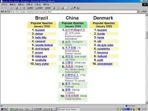Image resolution: width=148 pixels, height=111 pixels.
Task: Switch to Outlook Express taskbar window
Action: pyautogui.click(x=44, y=109)
